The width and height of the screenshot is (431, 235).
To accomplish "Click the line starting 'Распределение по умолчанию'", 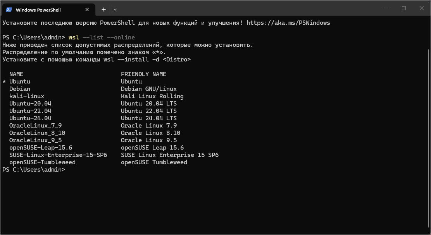I will coord(84,53).
